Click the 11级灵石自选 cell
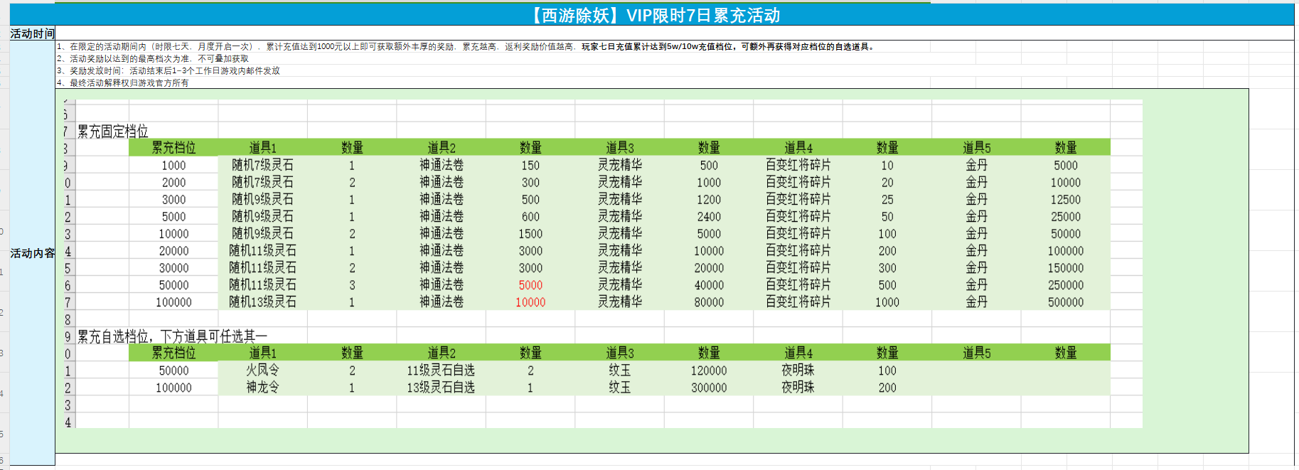Image resolution: width=1299 pixels, height=470 pixels. tap(441, 370)
